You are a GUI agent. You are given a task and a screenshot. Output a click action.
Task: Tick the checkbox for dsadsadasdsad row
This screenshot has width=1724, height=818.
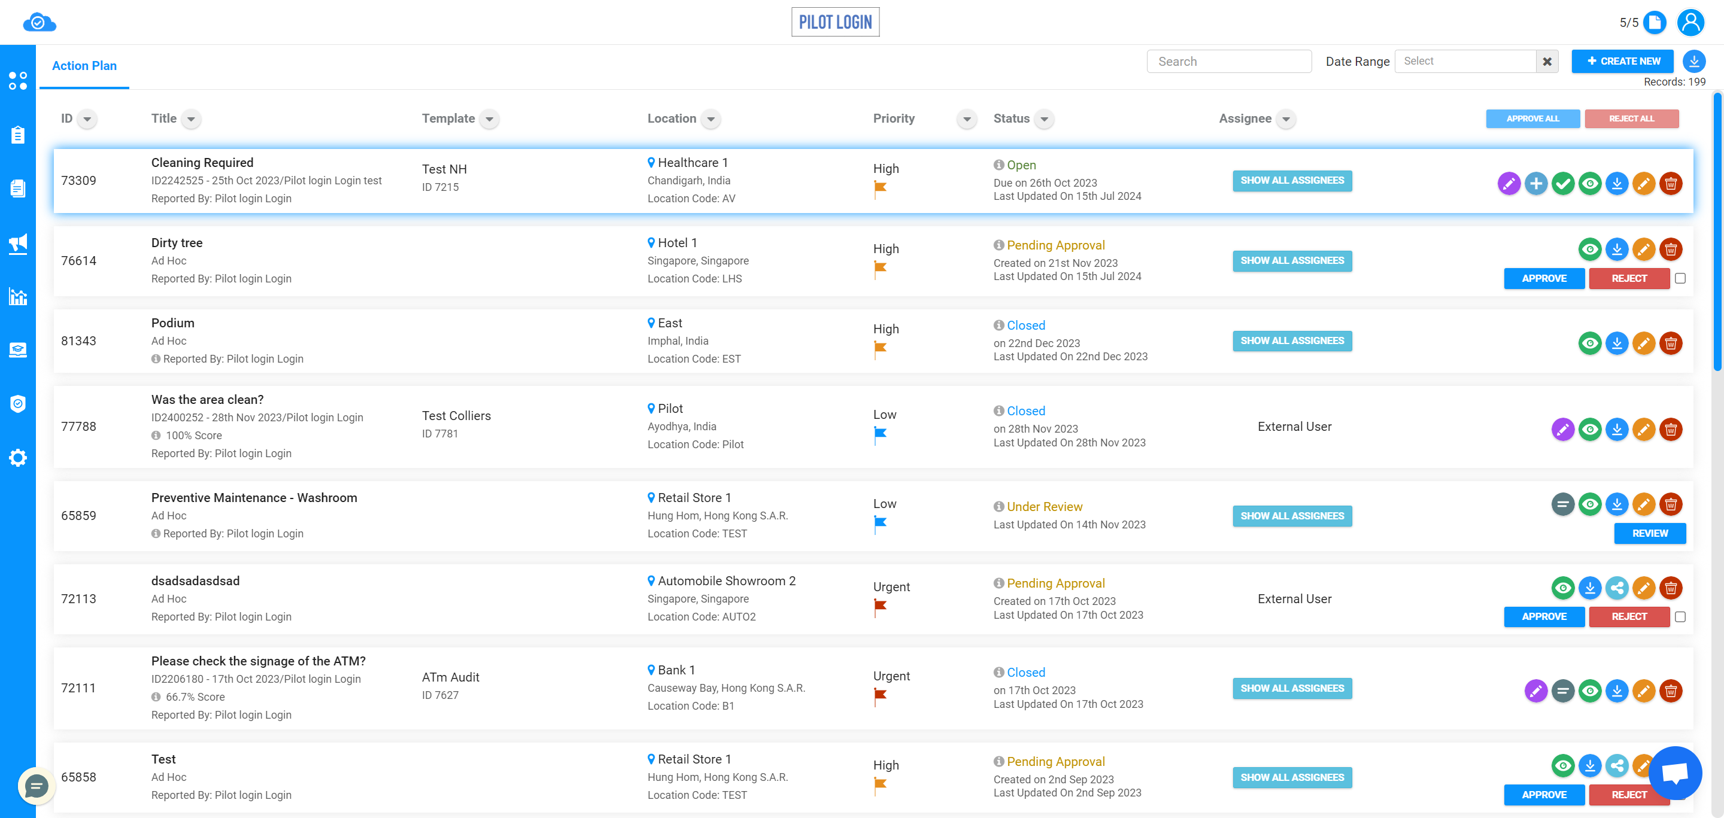point(1680,617)
